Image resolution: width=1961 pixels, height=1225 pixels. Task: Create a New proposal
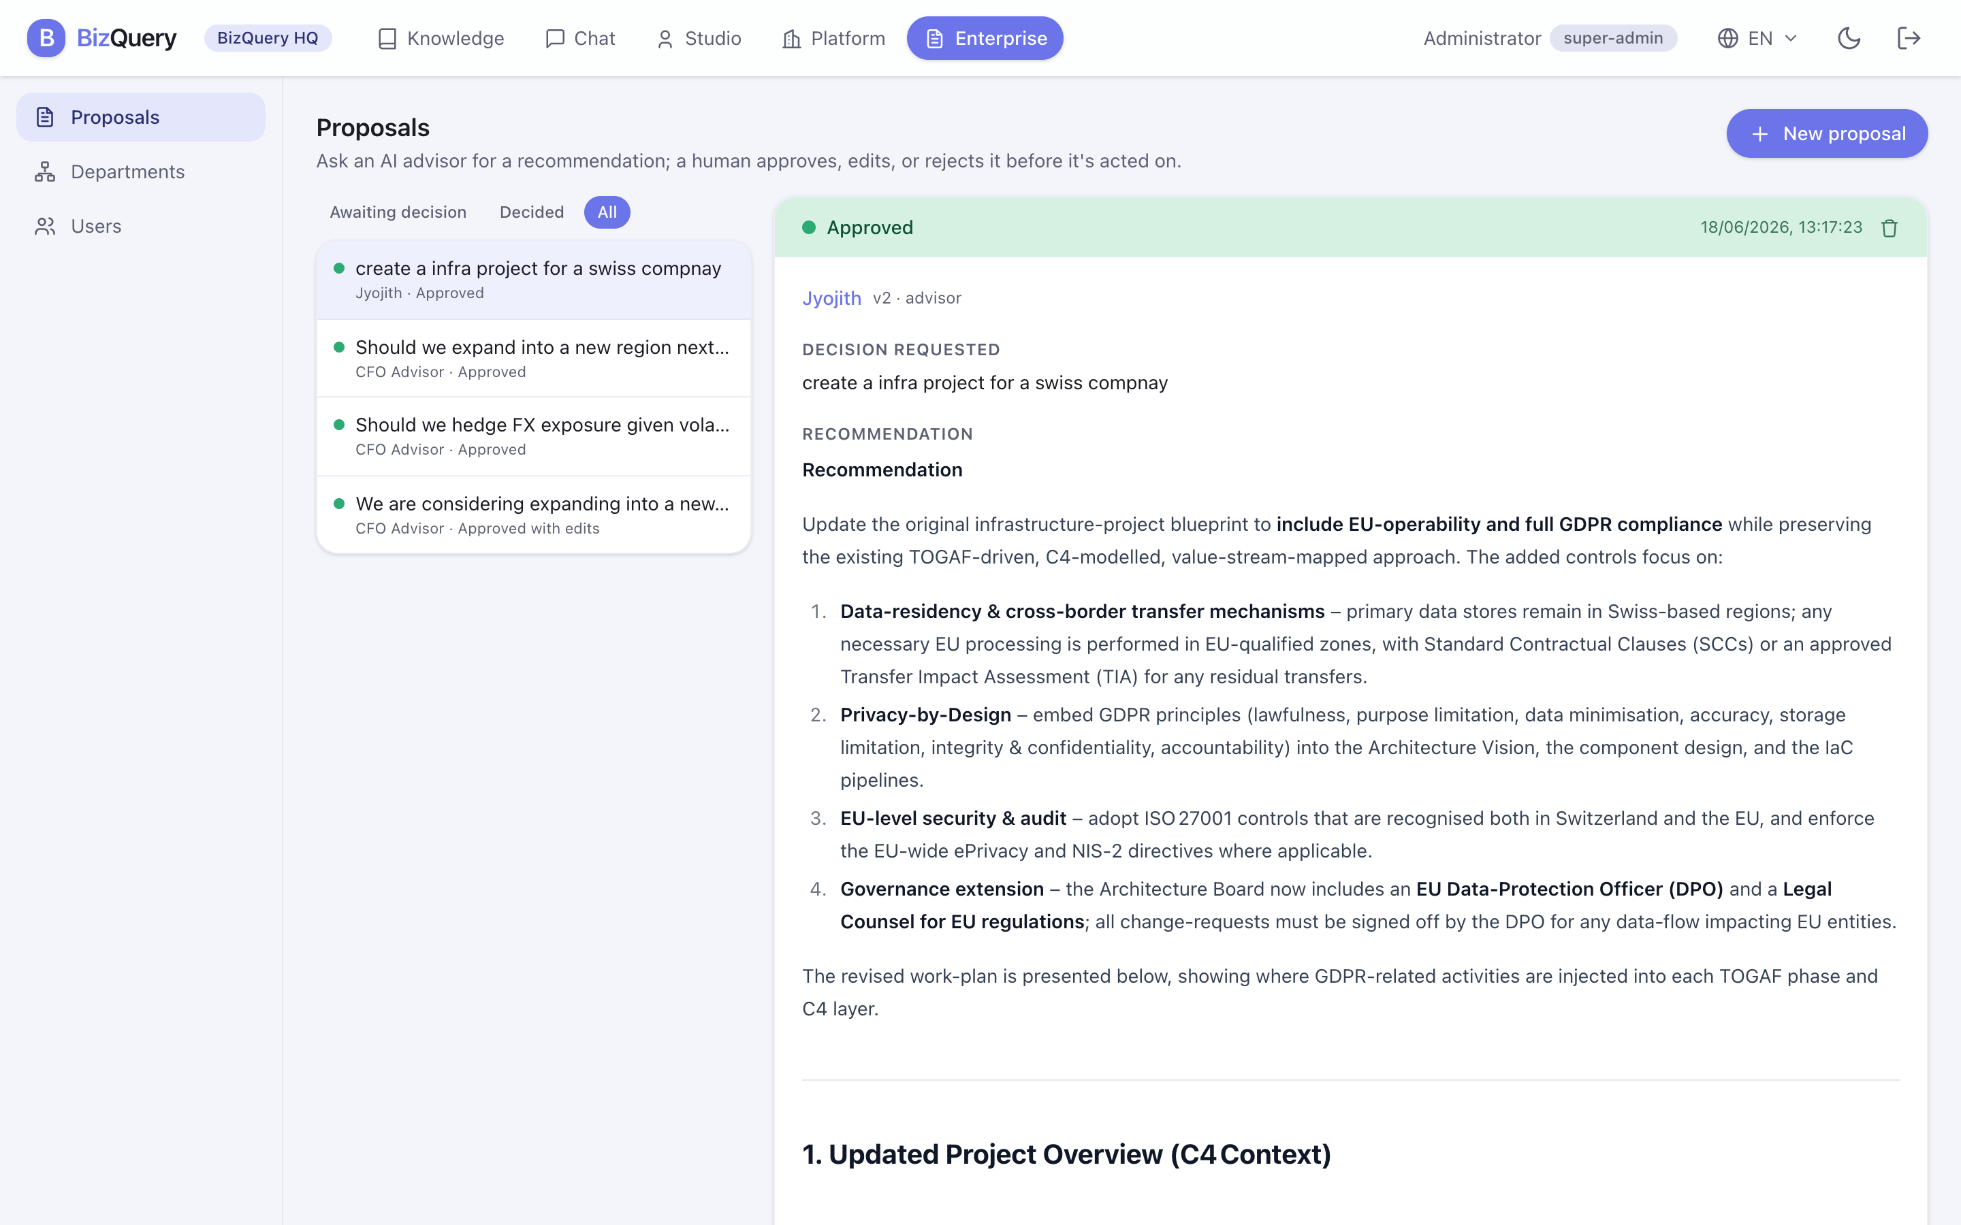tap(1828, 133)
